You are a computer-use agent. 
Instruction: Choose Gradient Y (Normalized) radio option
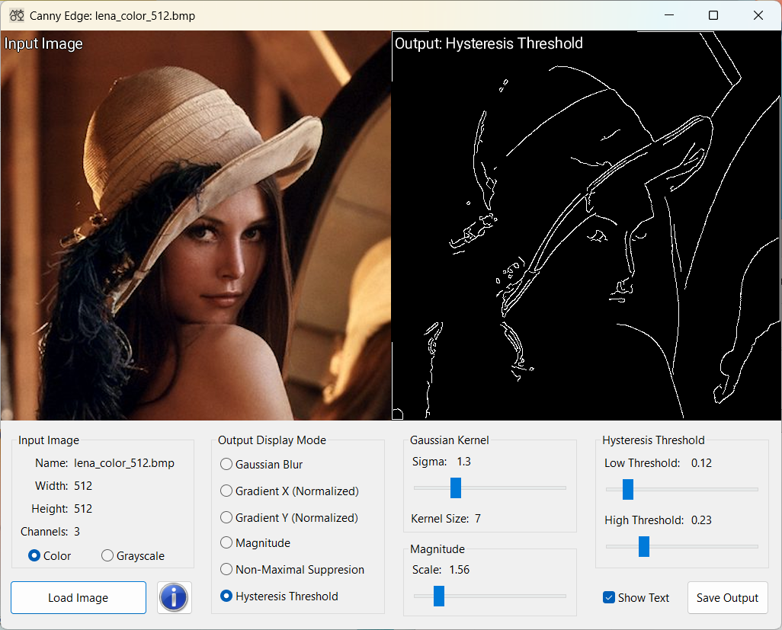[x=226, y=518]
